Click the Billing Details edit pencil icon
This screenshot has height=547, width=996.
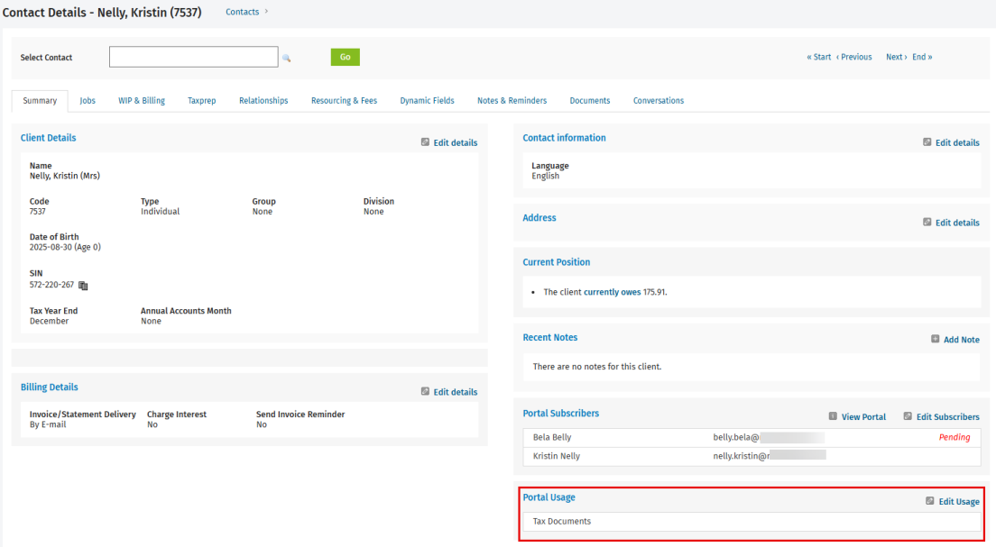tap(426, 392)
